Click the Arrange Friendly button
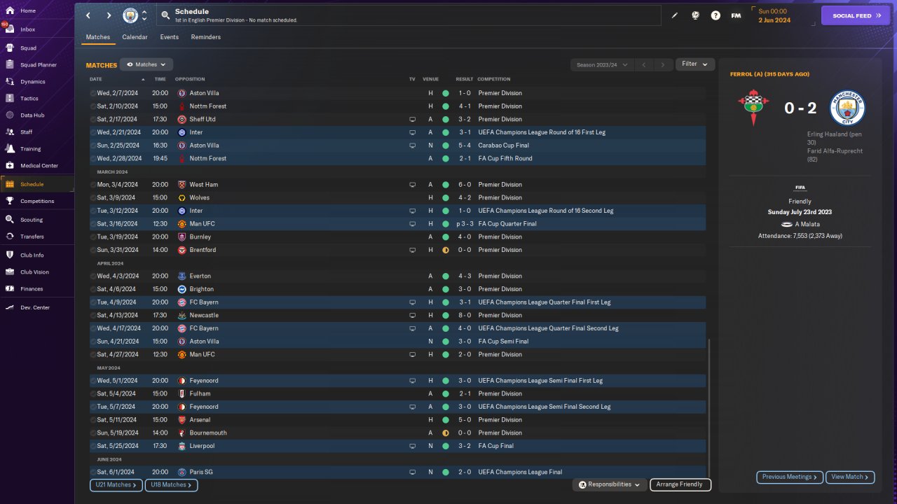The image size is (897, 504). [680, 484]
